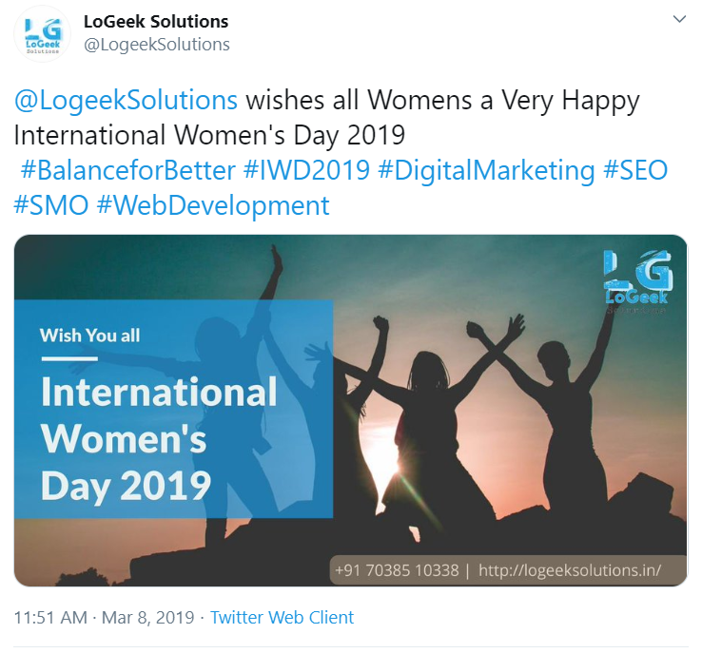Image resolution: width=702 pixels, height=653 pixels.
Task: Click the phone number +91 70385 10338
Action: point(397,570)
